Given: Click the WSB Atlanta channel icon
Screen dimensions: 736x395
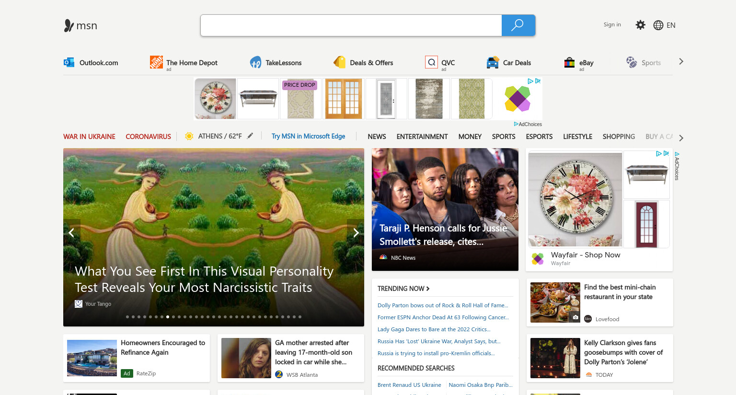Looking at the screenshot, I should pyautogui.click(x=279, y=374).
